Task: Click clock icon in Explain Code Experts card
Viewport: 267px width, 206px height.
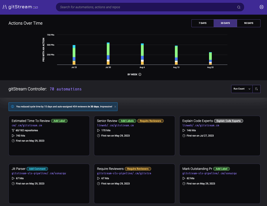Action: 184,136
